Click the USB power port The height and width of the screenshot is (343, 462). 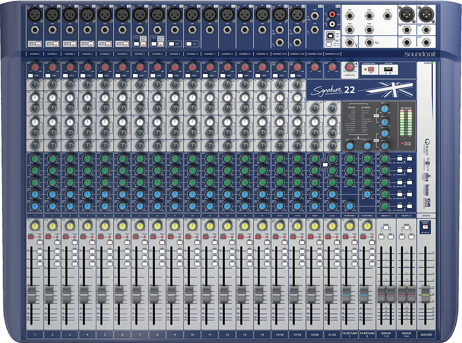click(x=388, y=70)
